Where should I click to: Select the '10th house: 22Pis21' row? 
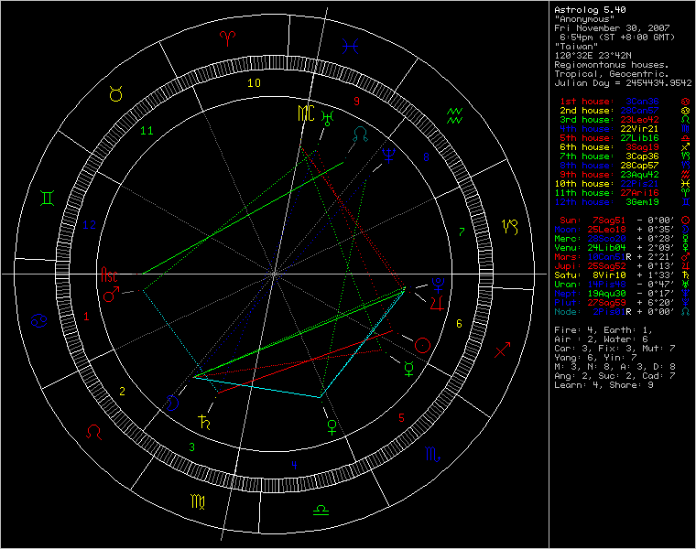623,184
